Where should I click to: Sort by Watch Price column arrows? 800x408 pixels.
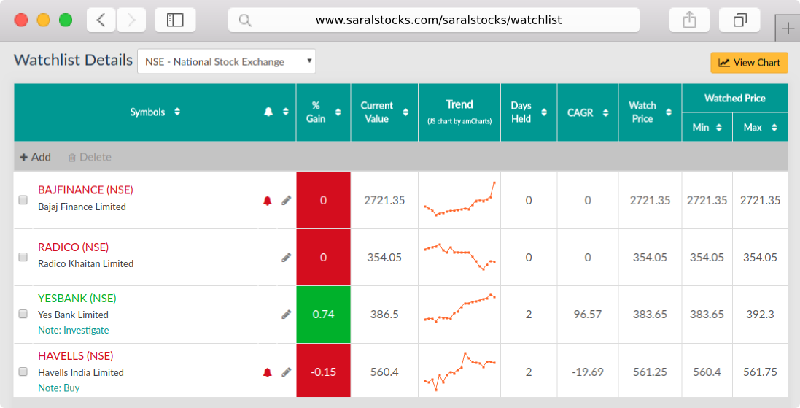click(x=668, y=112)
